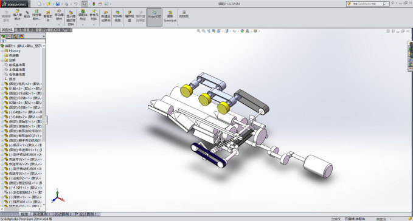Screen dimensions: 413x221
Task: Select the 上视基准面 plane in tree
Action: (x=17, y=70)
